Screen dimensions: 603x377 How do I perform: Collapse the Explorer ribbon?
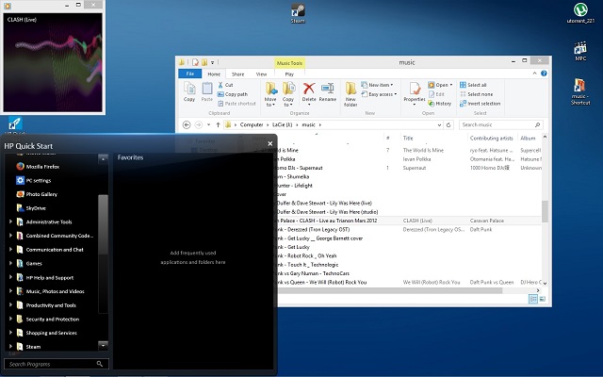tap(534, 74)
